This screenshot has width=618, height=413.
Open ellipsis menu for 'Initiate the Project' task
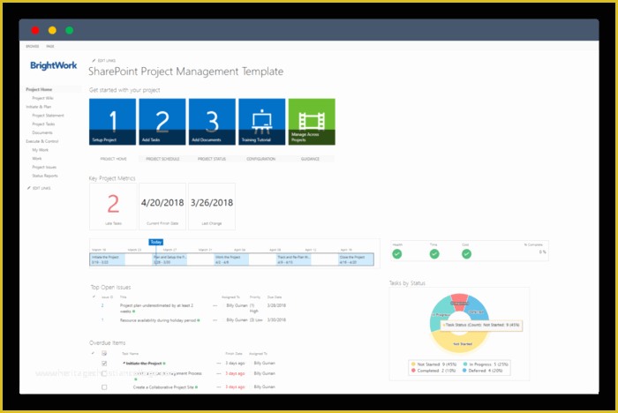tap(219, 363)
